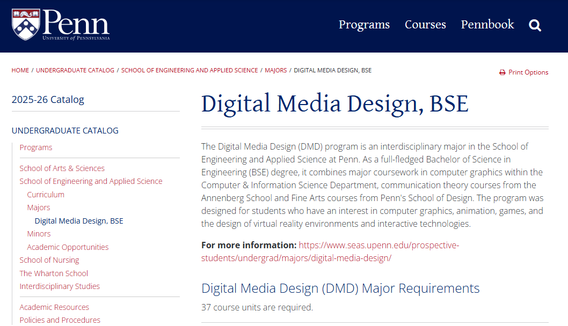Select Programs in the sidebar
568x326 pixels.
[36, 147]
